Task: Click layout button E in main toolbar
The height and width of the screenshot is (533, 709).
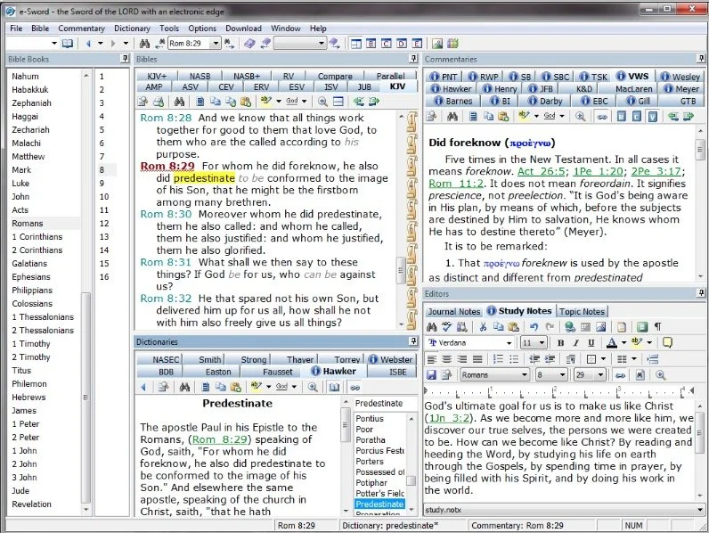Action: click(417, 44)
